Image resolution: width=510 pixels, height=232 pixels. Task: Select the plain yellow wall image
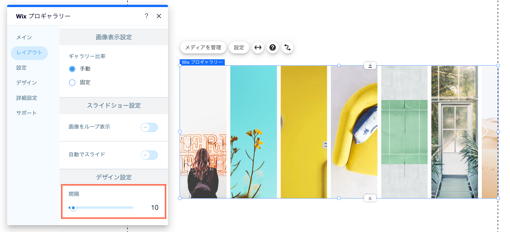[304, 132]
